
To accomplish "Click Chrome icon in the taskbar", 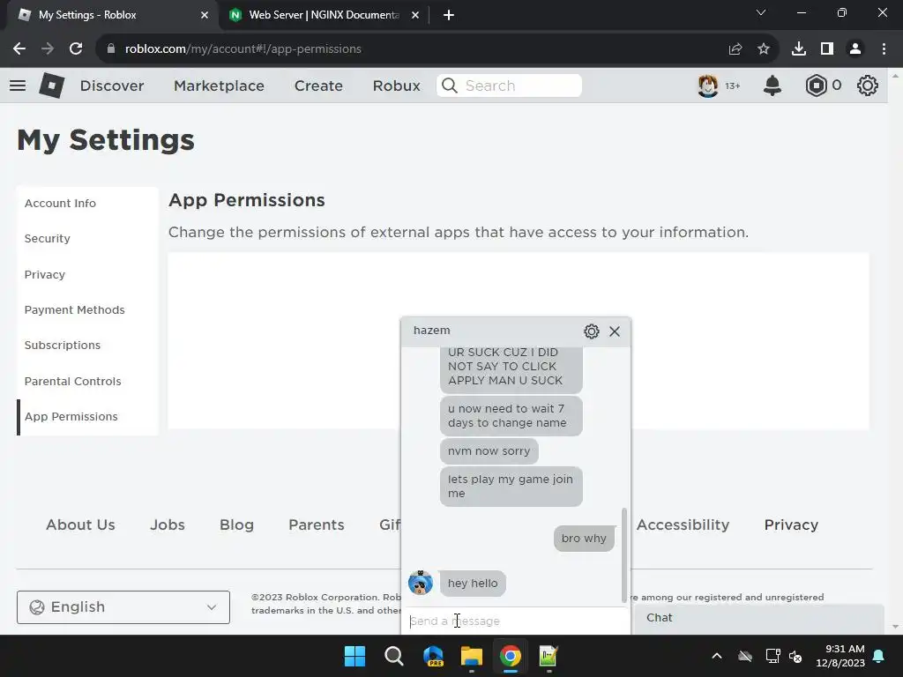I will 511,656.
